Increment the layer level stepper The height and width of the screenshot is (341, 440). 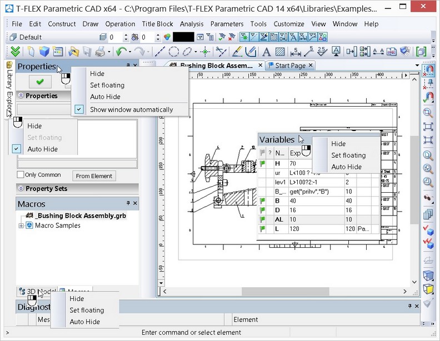[126, 35]
